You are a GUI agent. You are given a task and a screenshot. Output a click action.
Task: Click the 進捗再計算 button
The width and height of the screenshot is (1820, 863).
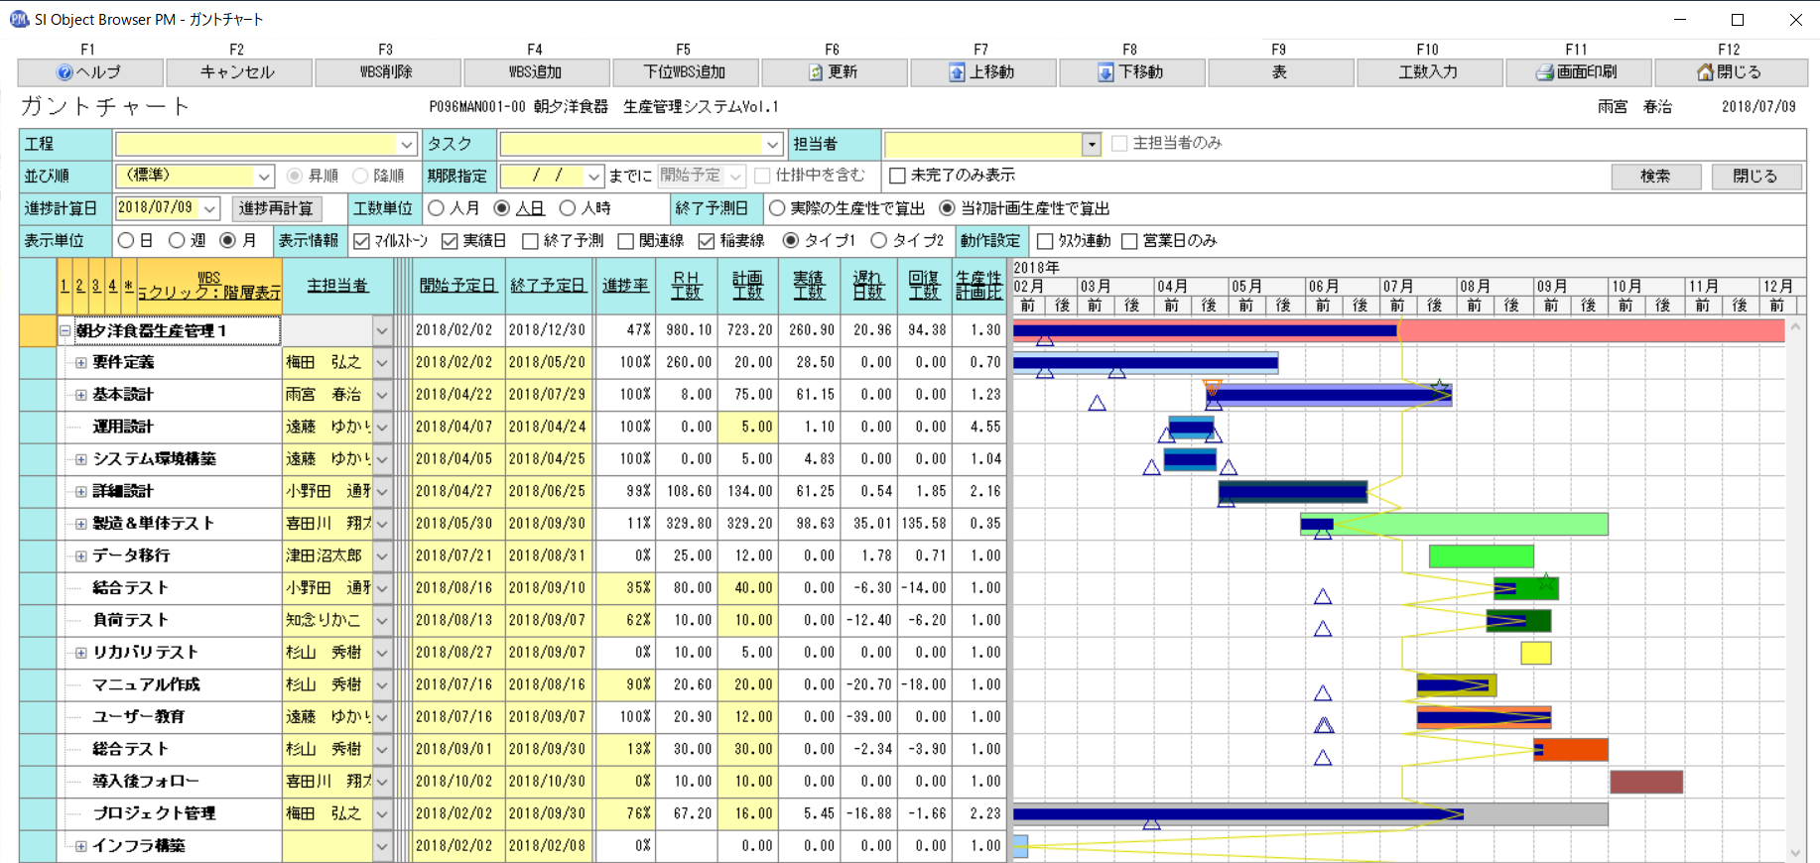click(276, 208)
